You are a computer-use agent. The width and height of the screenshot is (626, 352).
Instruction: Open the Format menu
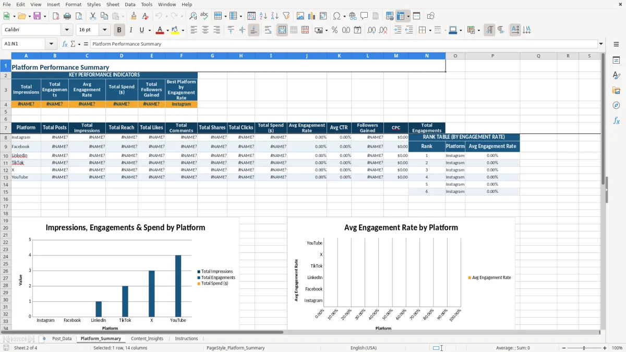pos(73,4)
